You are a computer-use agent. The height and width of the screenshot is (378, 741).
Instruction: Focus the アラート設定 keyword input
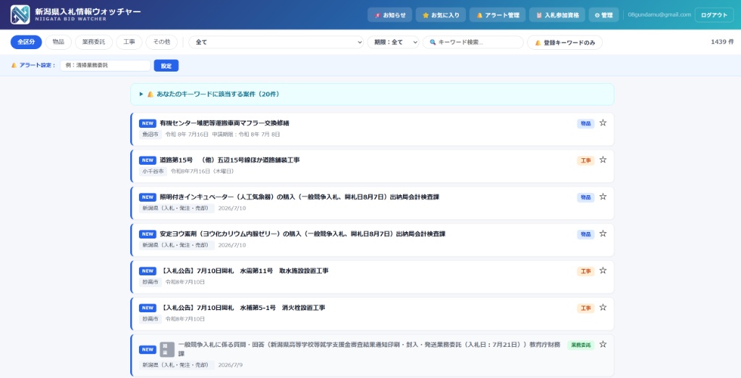(x=106, y=66)
